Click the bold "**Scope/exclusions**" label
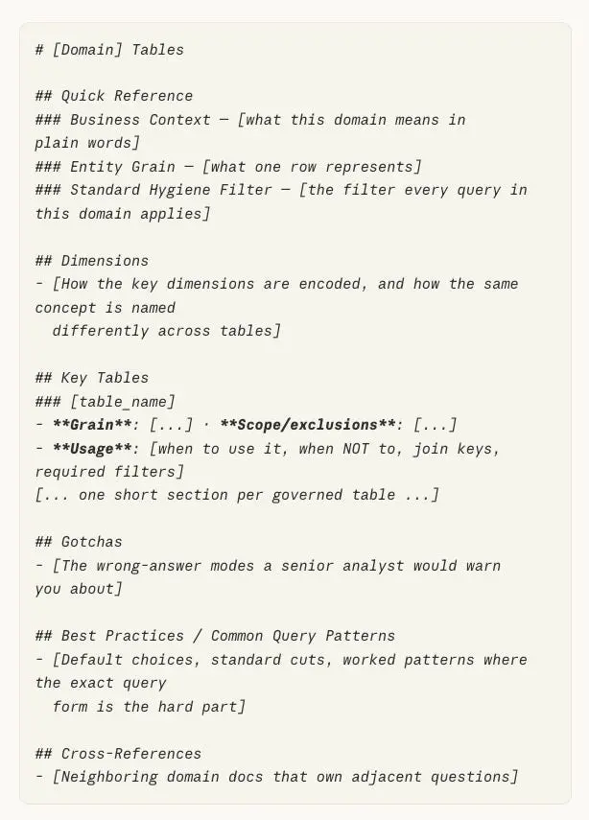589x820 pixels. [307, 425]
